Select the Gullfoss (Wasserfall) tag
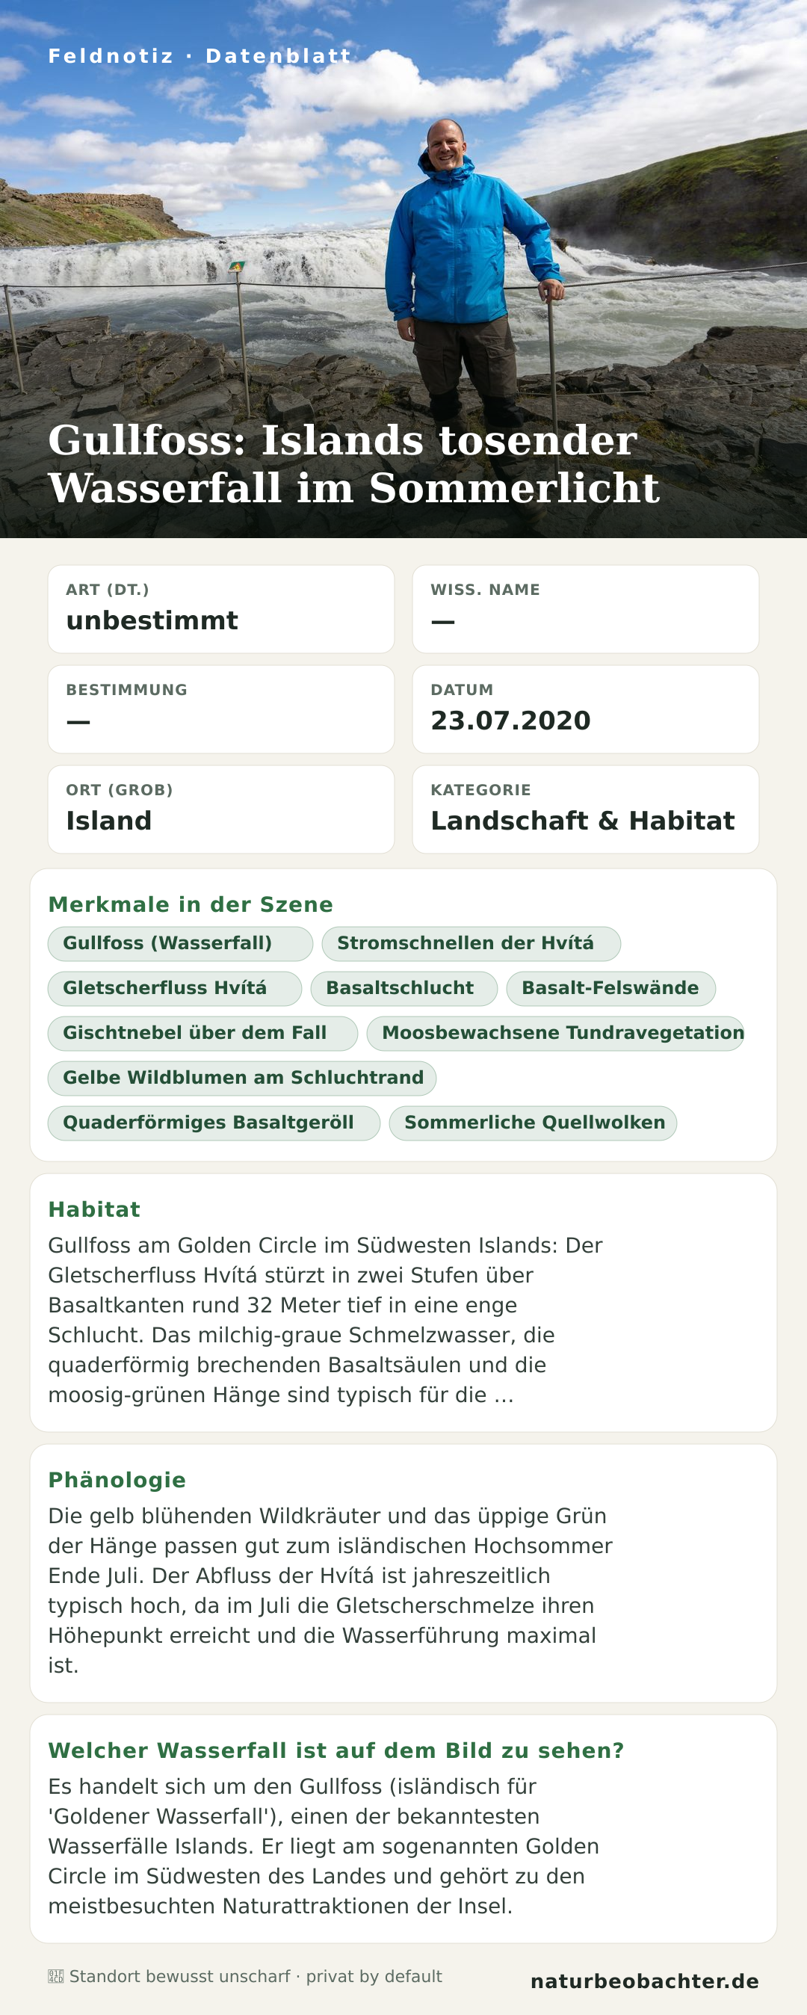This screenshot has width=807, height=2015. (x=181, y=944)
